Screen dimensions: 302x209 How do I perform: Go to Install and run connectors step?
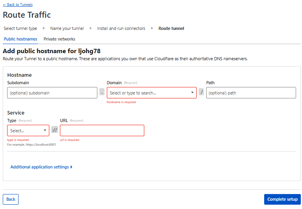121,28
